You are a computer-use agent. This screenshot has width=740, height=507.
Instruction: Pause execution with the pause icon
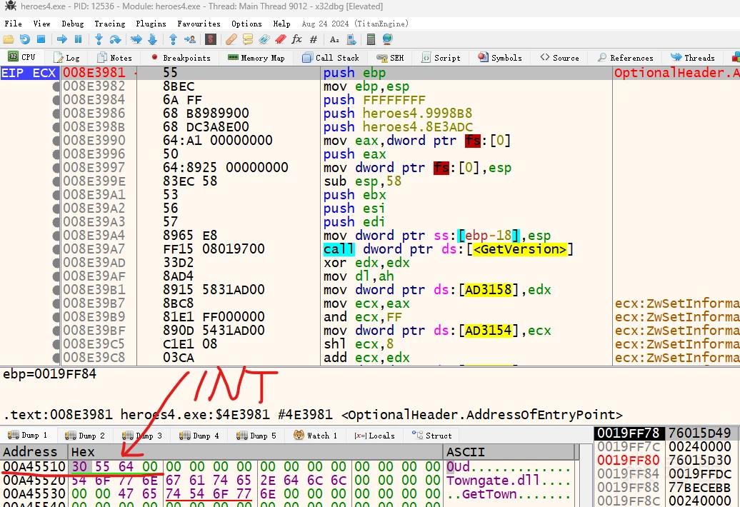[79, 39]
